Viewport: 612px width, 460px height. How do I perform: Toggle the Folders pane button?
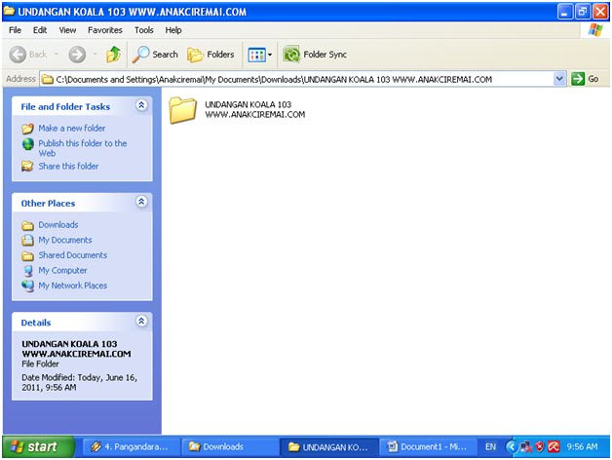point(210,55)
